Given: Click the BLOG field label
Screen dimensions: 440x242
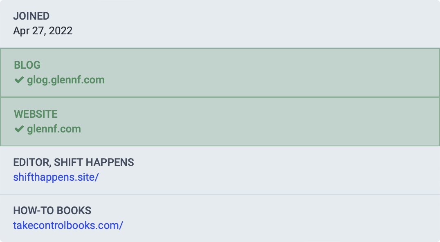Looking at the screenshot, I should coord(27,65).
